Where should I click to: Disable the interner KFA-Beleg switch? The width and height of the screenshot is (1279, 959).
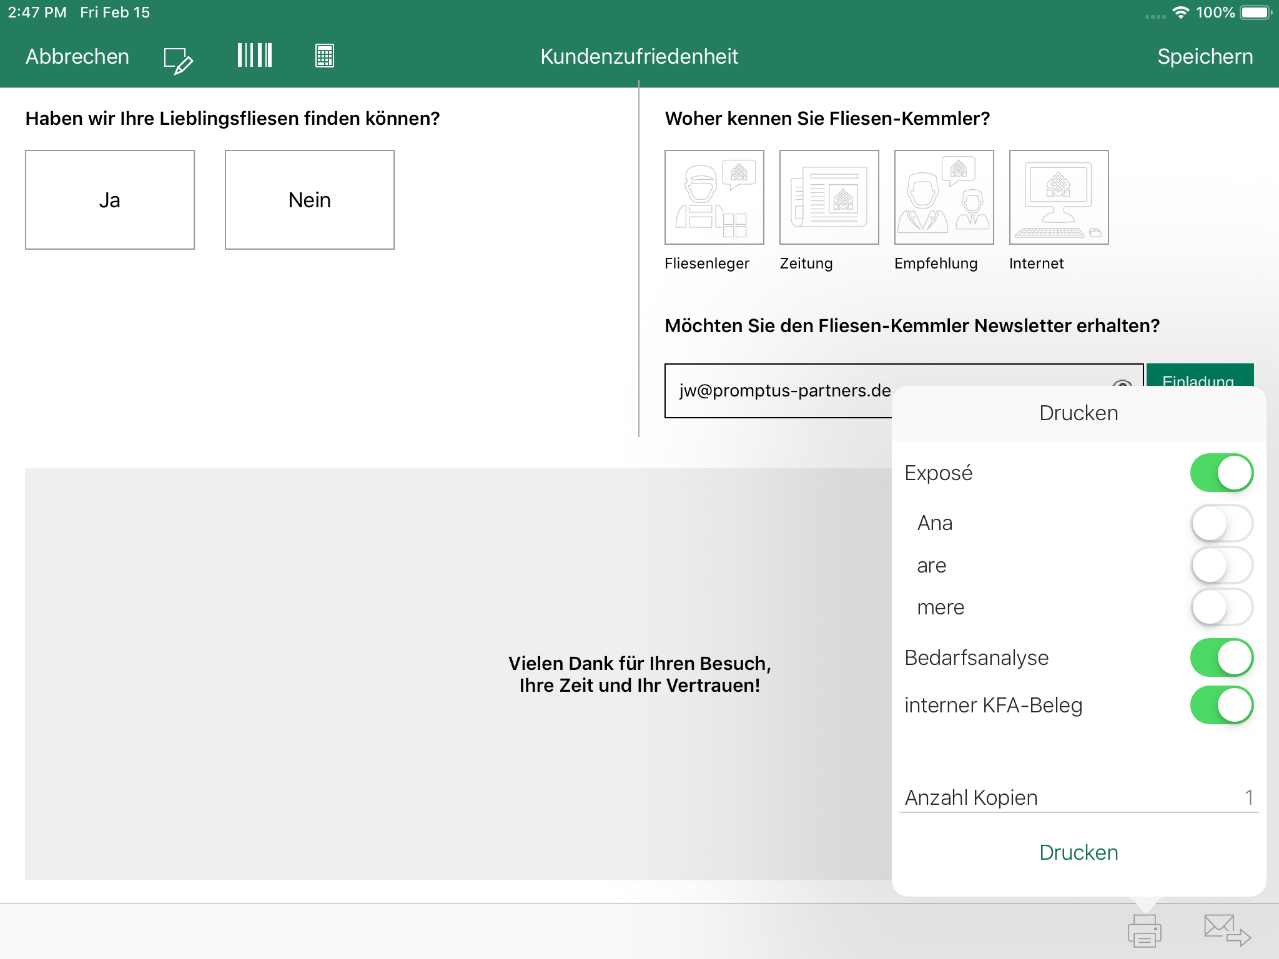pos(1222,705)
